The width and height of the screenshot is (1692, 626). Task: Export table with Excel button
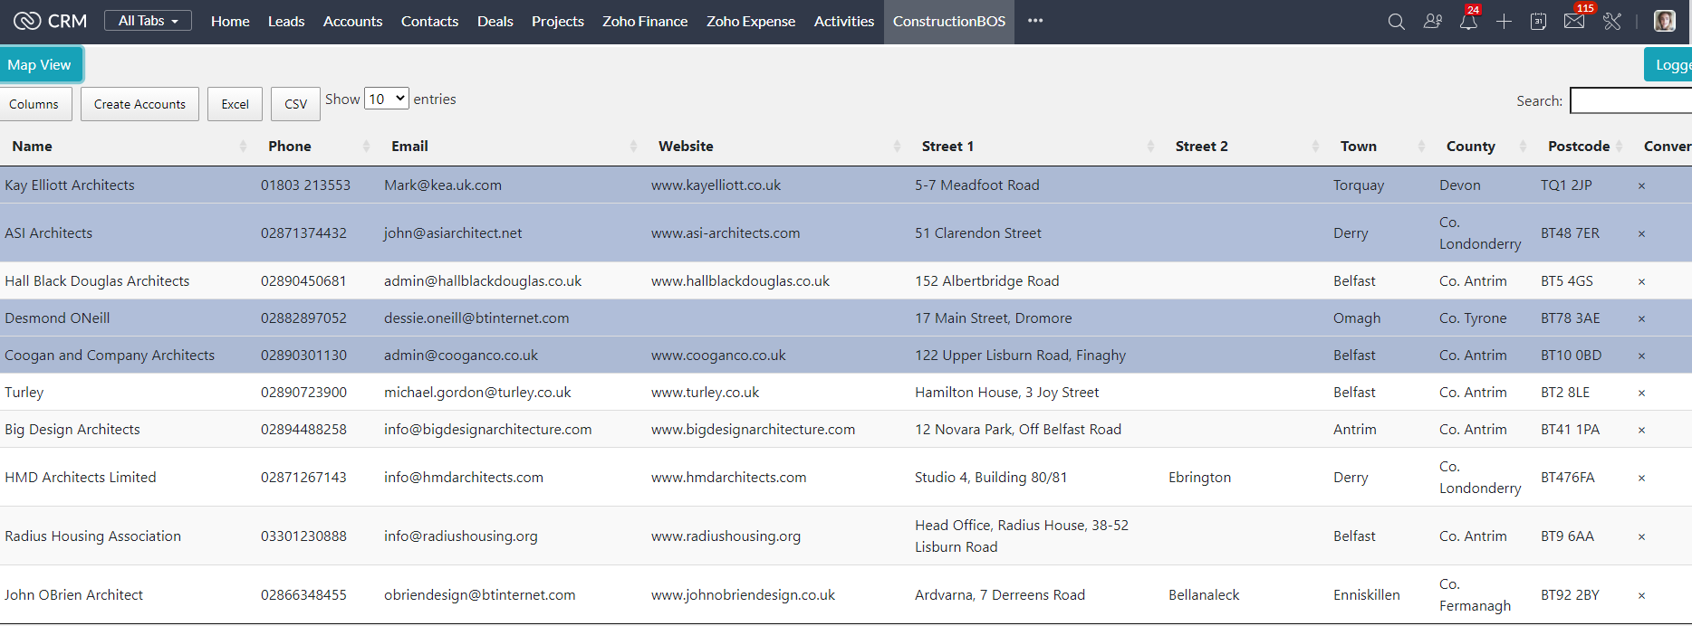point(236,104)
